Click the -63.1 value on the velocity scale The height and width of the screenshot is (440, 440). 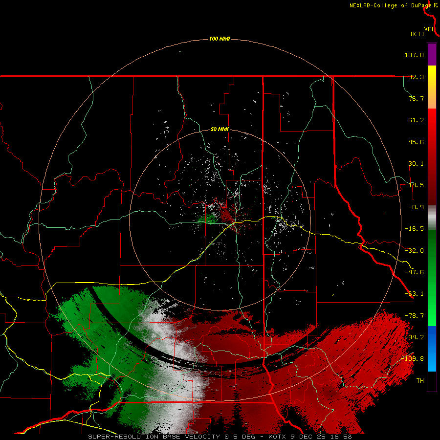click(414, 294)
